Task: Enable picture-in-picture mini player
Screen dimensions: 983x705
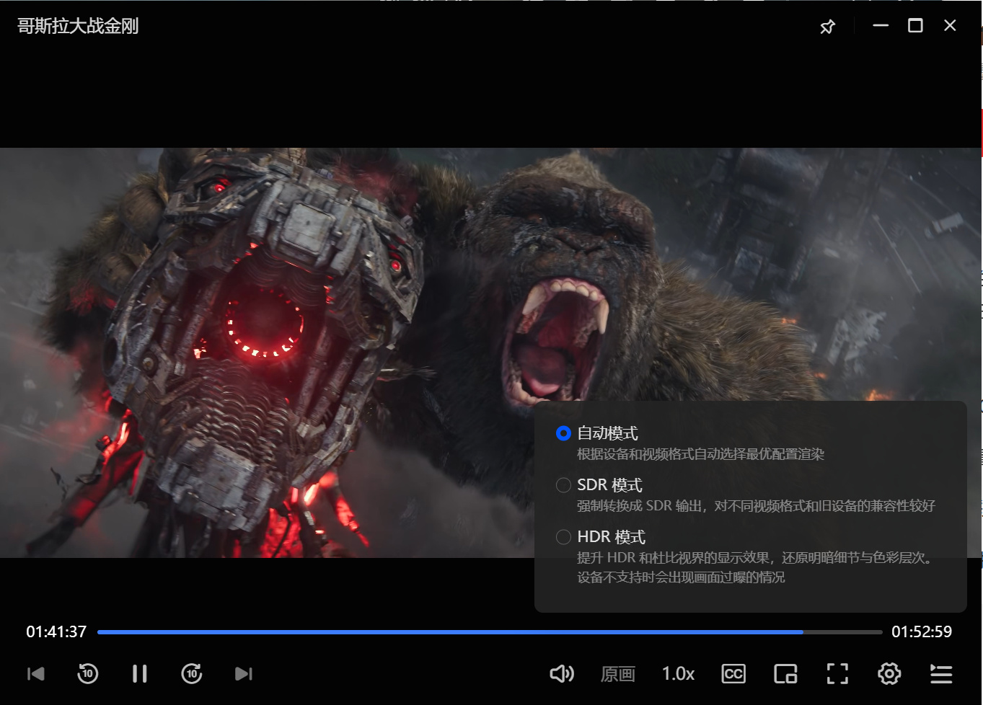Action: pyautogui.click(x=785, y=674)
